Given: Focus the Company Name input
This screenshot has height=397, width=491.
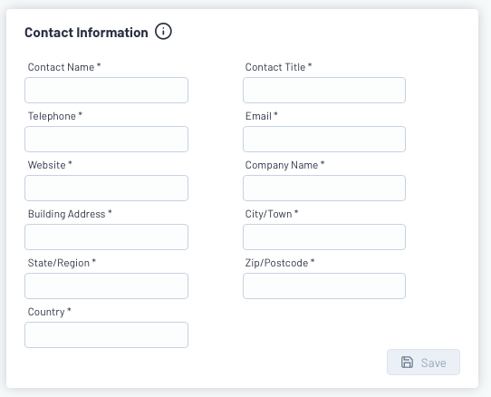Looking at the screenshot, I should click(x=324, y=188).
